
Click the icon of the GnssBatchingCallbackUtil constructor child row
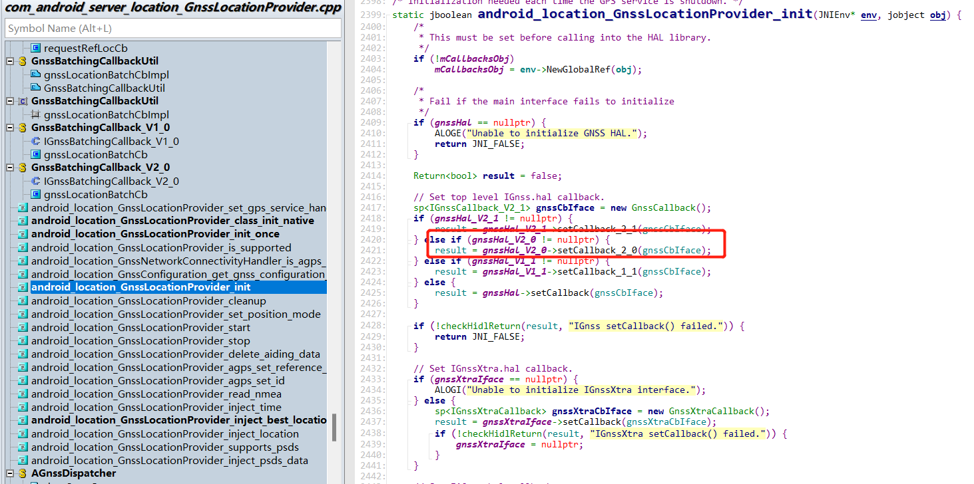(x=36, y=88)
